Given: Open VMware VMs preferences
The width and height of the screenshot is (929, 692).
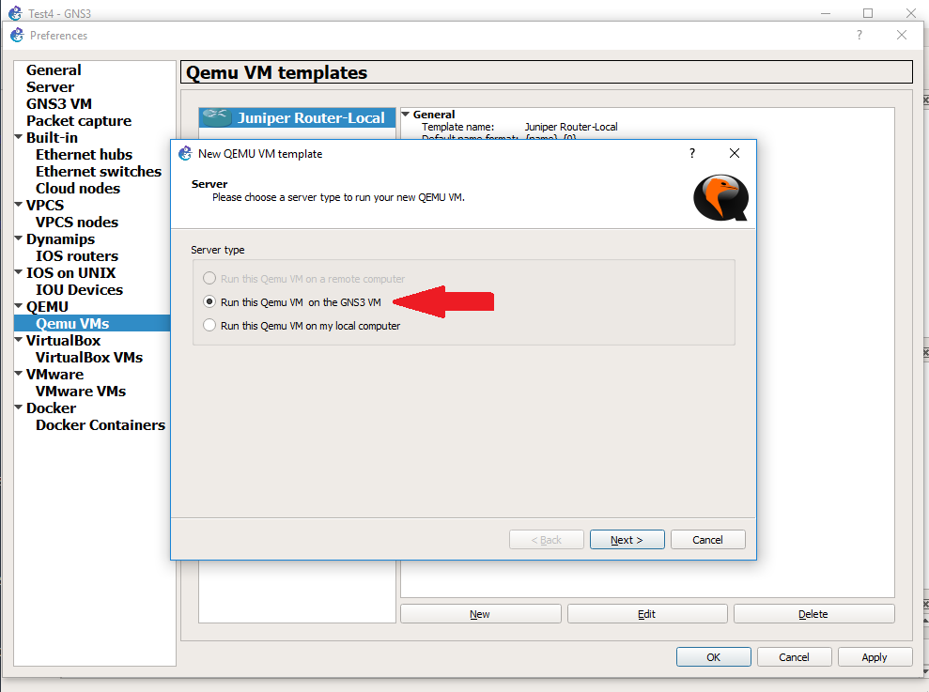Looking at the screenshot, I should coord(81,391).
